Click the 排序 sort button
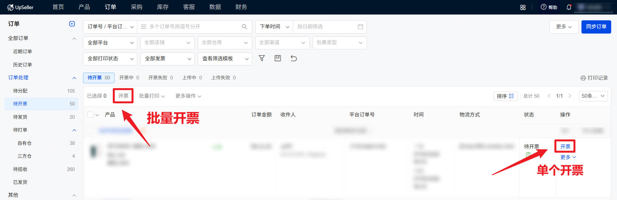 506,96
